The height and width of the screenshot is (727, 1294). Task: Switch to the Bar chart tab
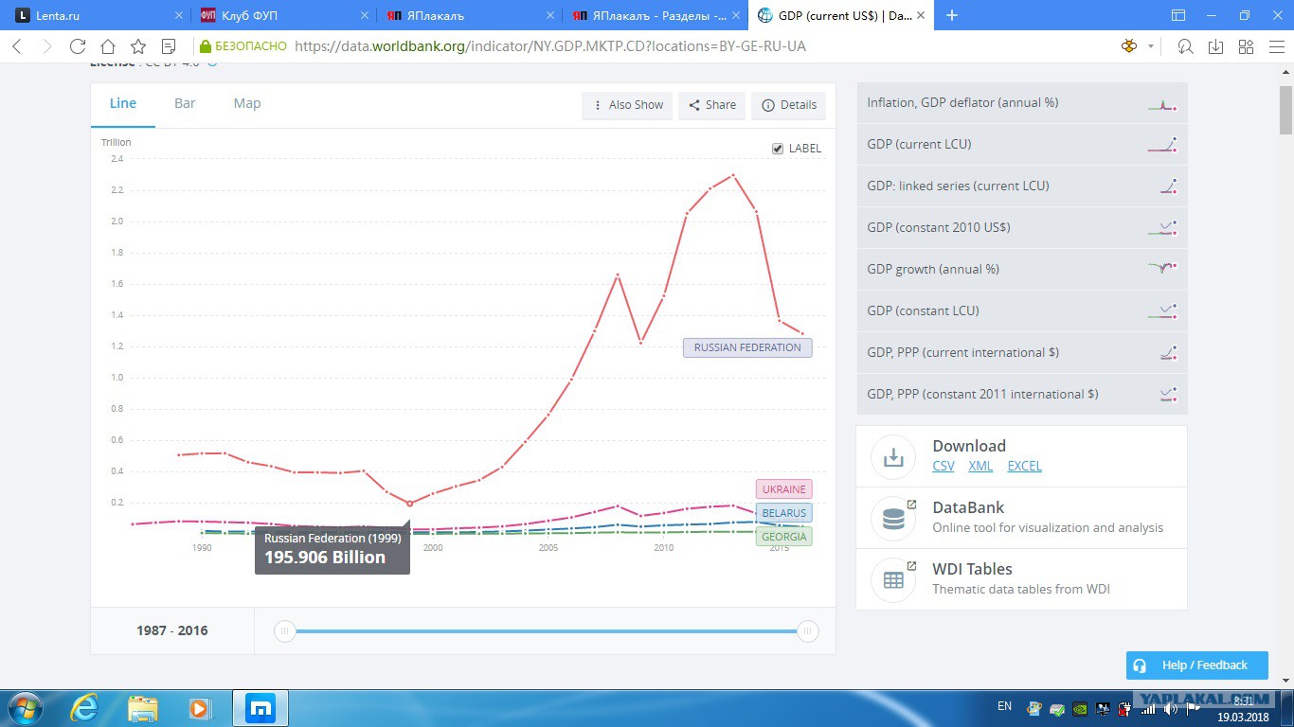[x=185, y=103]
